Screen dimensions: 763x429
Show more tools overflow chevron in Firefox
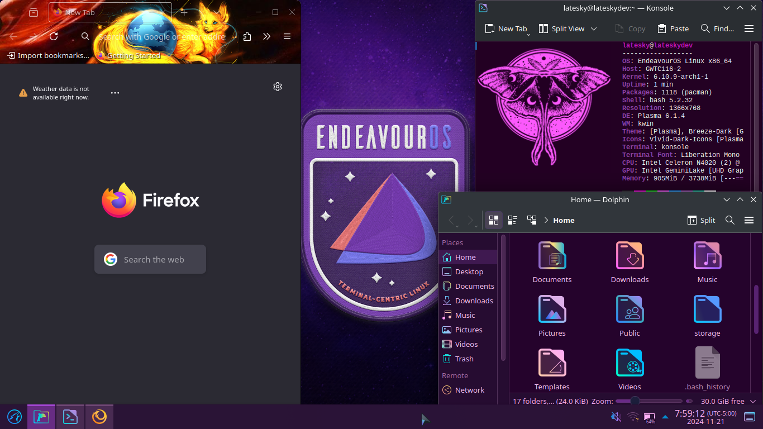266,36
